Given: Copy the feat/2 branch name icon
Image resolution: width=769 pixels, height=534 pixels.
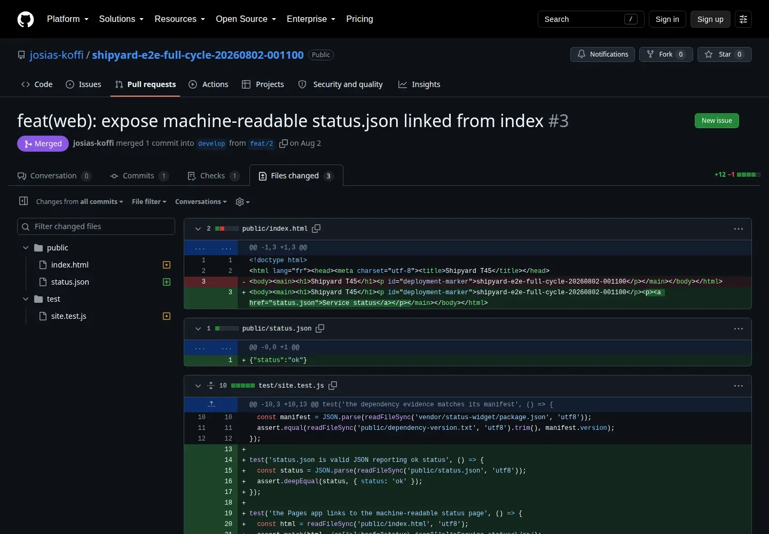Looking at the screenshot, I should 284,143.
